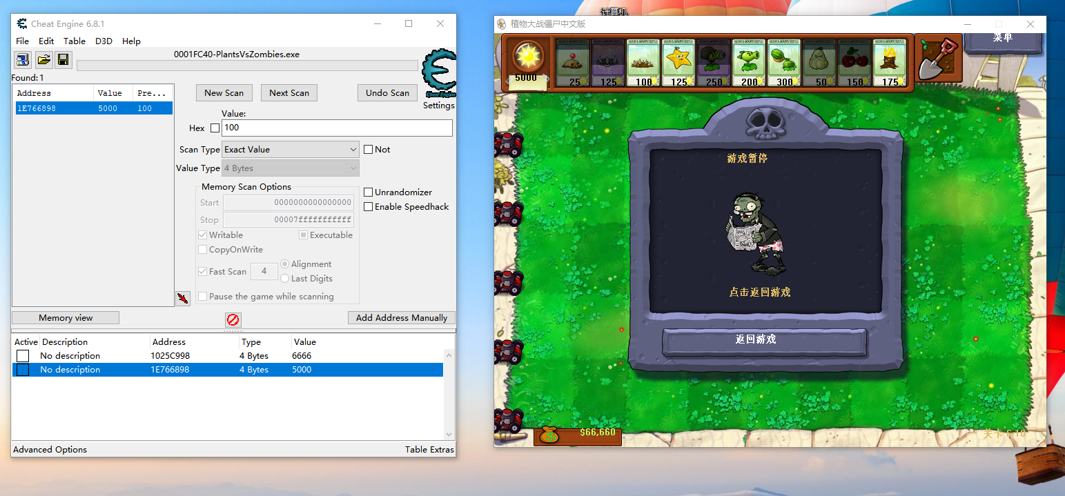Screen dimensions: 1065x496
Task: Pick the Torchwood seed packet costing 175
Action: point(890,63)
